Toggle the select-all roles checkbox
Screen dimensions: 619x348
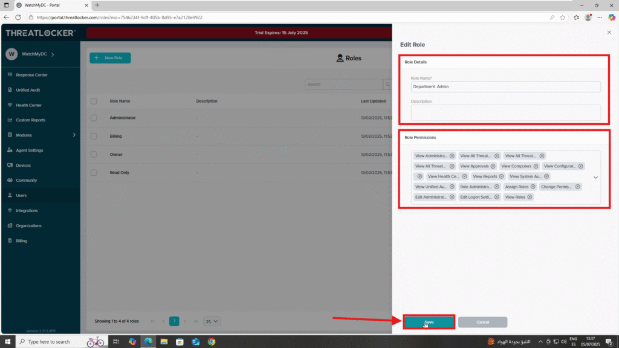pyautogui.click(x=94, y=101)
